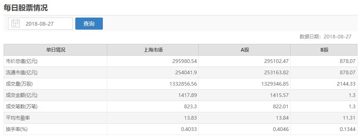Click the 成交笔数(万笔) row label
This screenshot has height=139, width=360.
click(22, 107)
